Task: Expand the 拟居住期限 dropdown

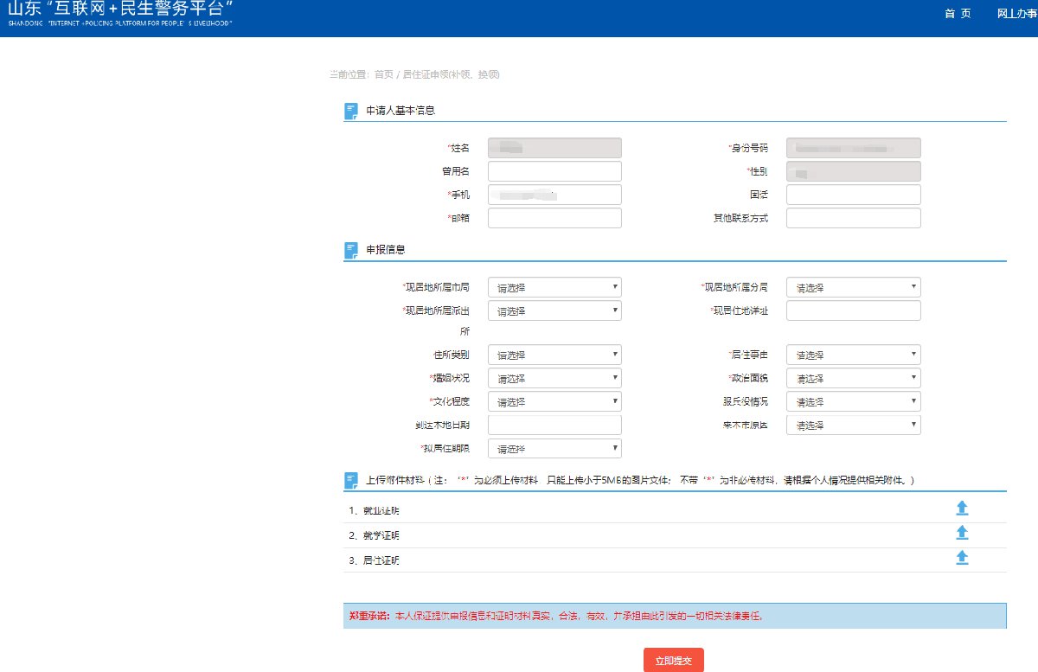Action: click(x=554, y=449)
